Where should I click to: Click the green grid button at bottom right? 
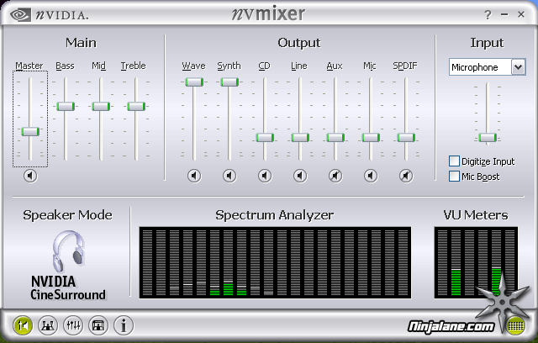pyautogui.click(x=516, y=325)
